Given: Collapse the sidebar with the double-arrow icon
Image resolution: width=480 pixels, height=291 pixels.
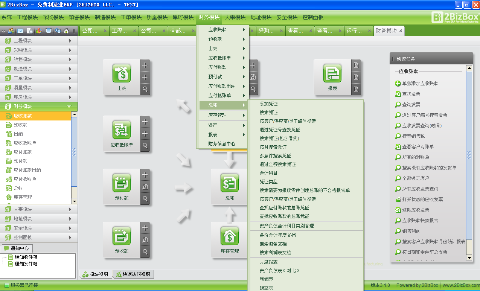Looking at the screenshot, I should click(4, 31).
